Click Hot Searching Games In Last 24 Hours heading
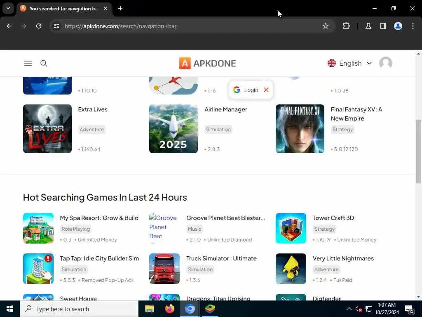This screenshot has width=422, height=317. [x=105, y=197]
